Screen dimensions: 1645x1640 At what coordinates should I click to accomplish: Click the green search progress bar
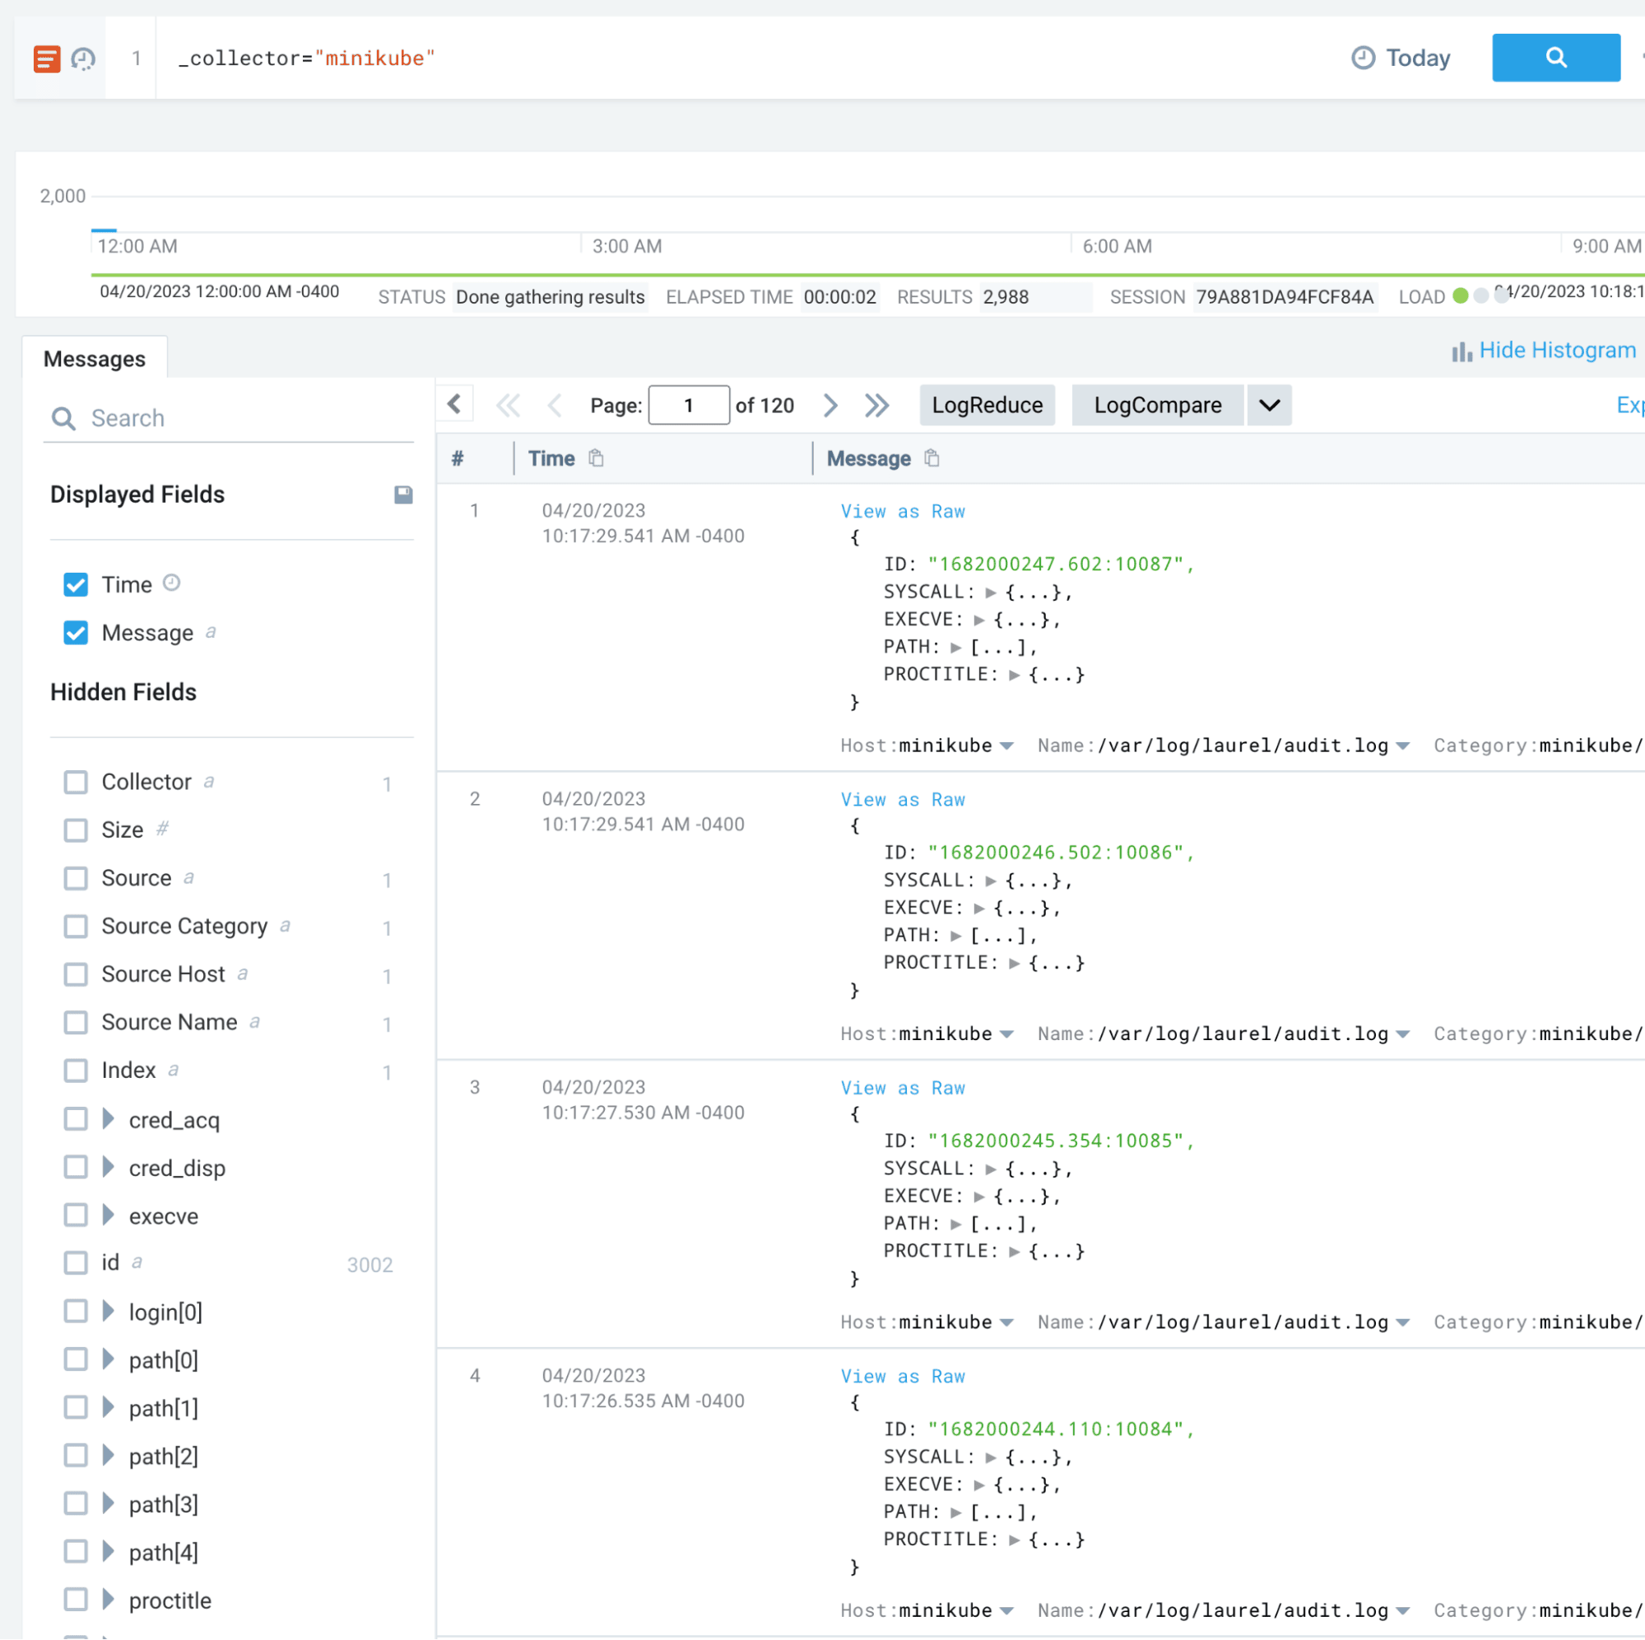766,275
